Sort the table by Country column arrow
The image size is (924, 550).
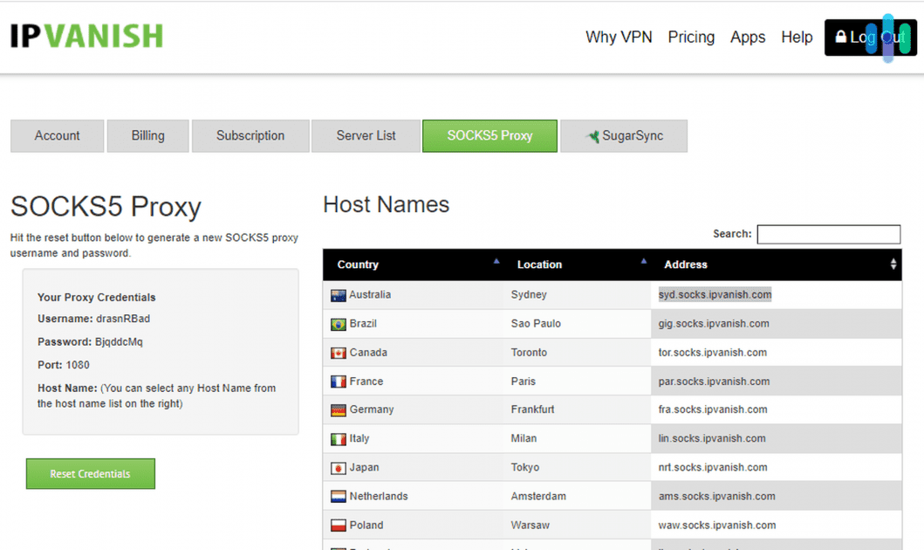point(496,261)
